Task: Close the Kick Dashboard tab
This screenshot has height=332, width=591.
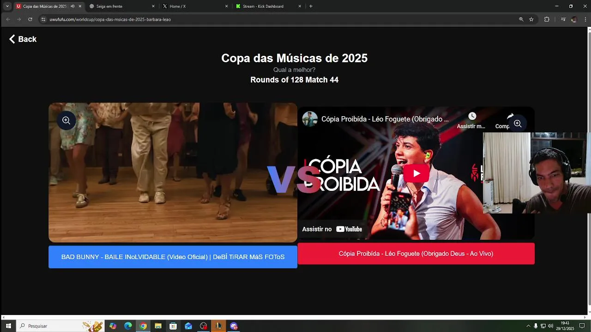Action: point(300,6)
